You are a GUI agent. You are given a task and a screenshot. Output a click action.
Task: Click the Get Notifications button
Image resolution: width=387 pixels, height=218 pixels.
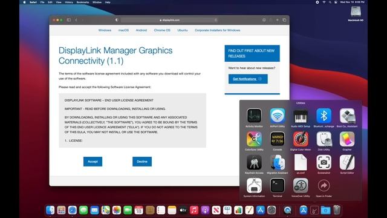[248, 79]
